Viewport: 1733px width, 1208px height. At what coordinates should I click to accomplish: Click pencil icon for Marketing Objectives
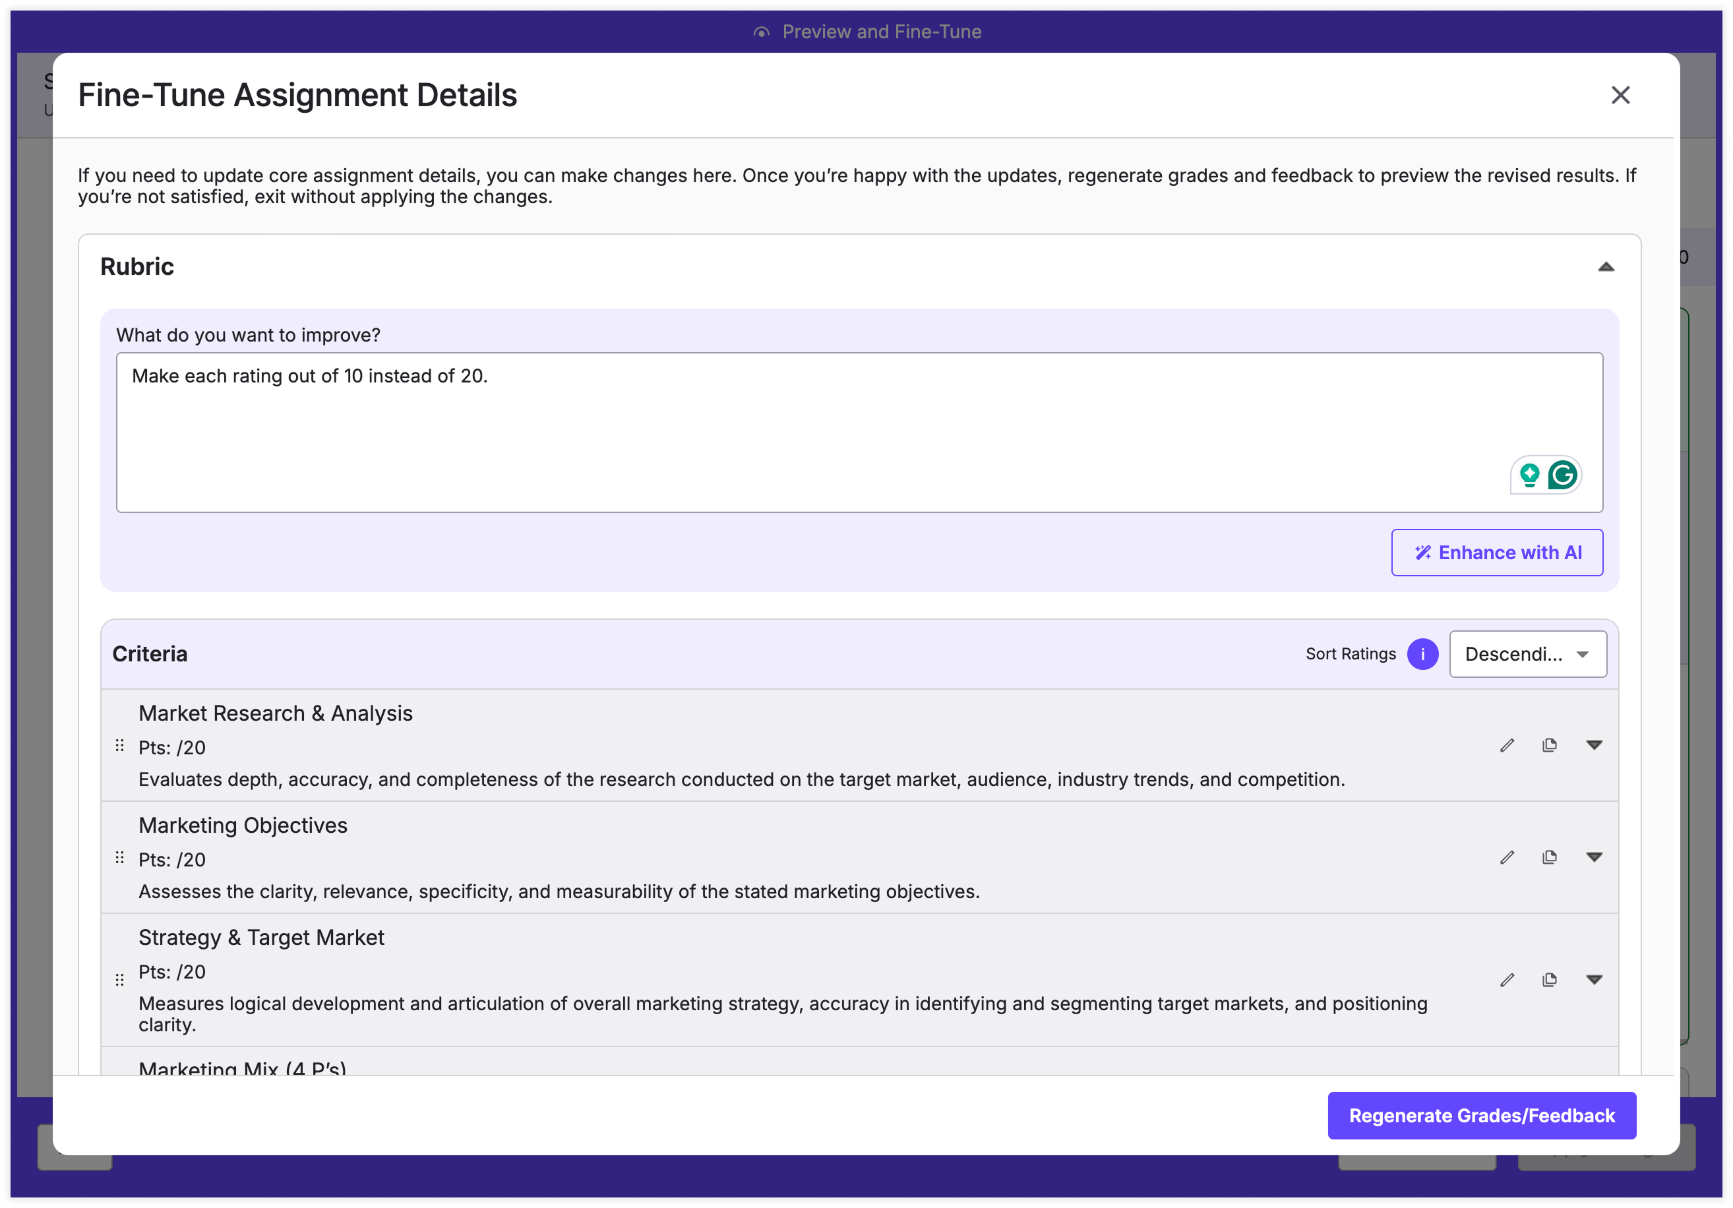tap(1507, 857)
